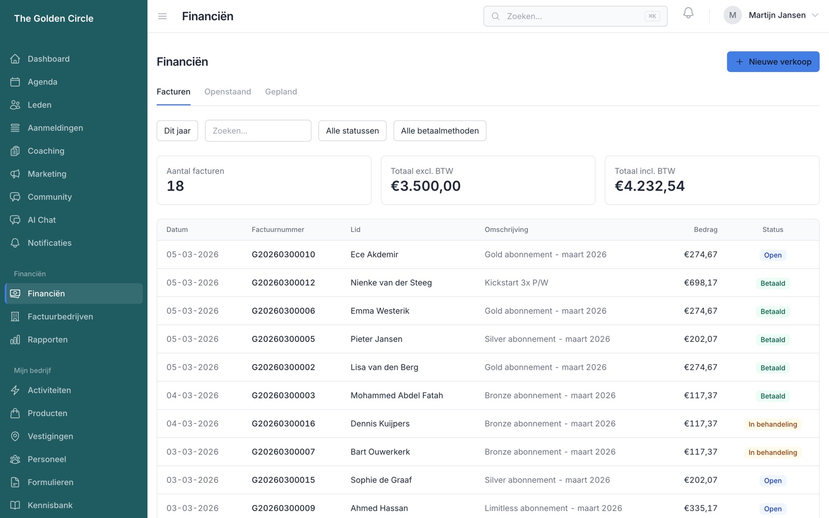This screenshot has width=829, height=518.
Task: Select member Nienke van der Steeg
Action: 391,283
